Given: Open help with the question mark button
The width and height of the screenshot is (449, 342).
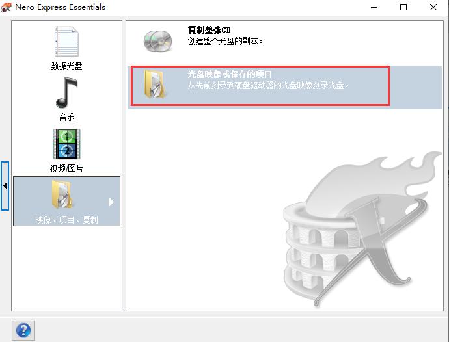Looking at the screenshot, I should click(23, 330).
